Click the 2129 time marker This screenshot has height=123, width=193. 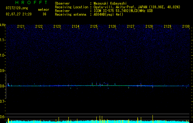point(168,26)
